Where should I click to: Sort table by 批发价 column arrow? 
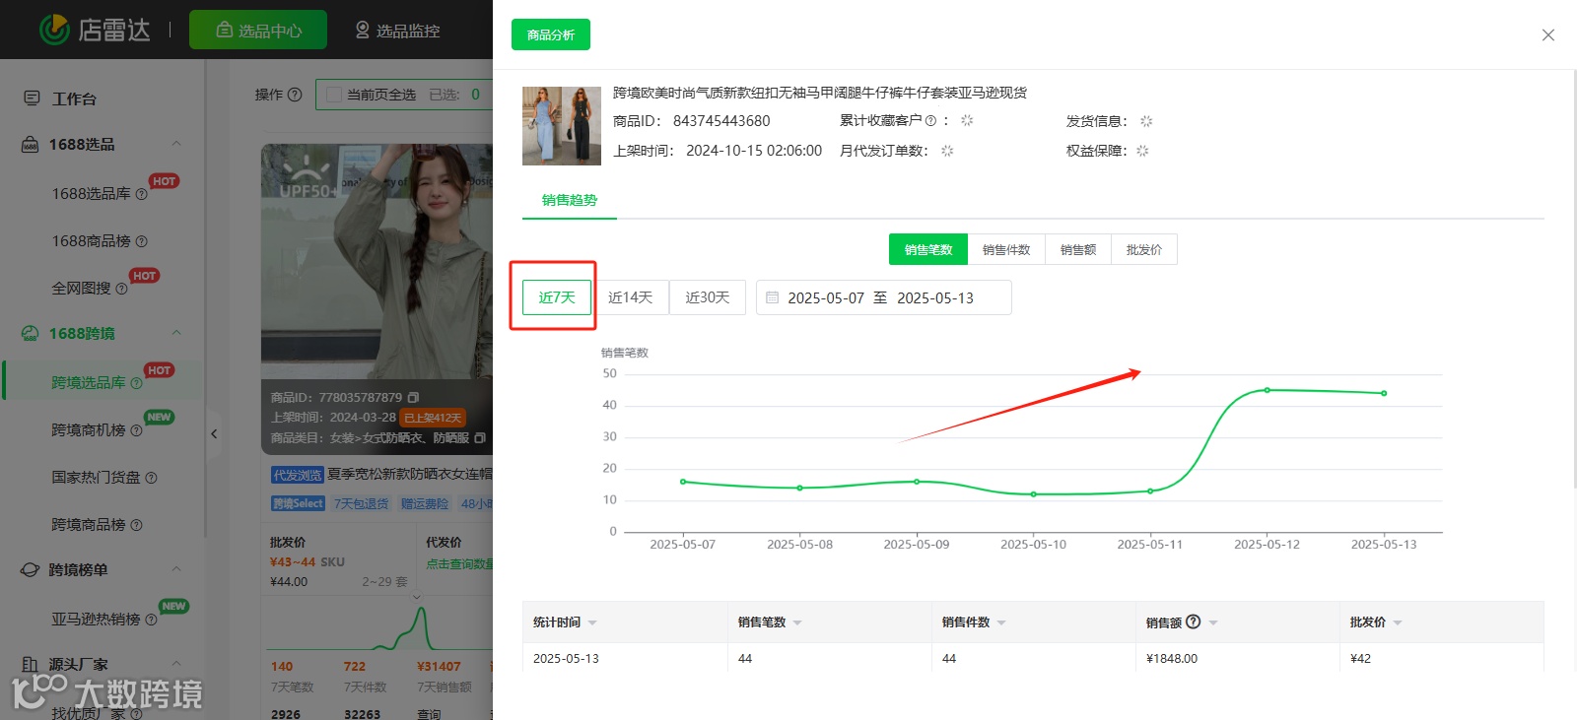[1398, 622]
